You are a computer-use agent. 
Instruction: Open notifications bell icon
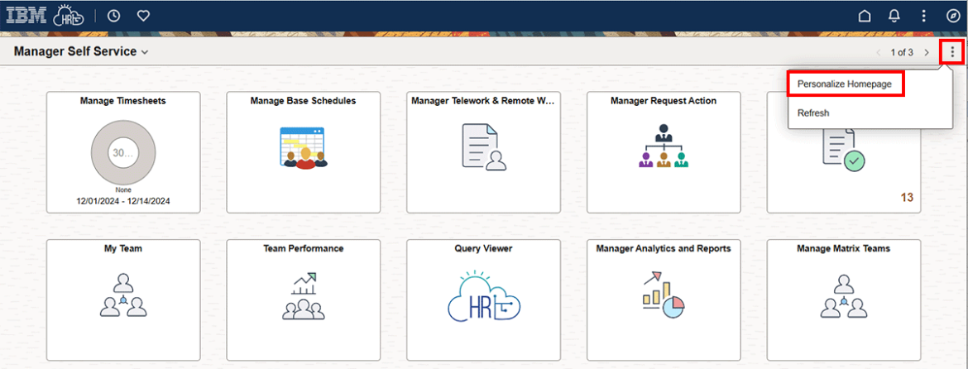click(894, 16)
